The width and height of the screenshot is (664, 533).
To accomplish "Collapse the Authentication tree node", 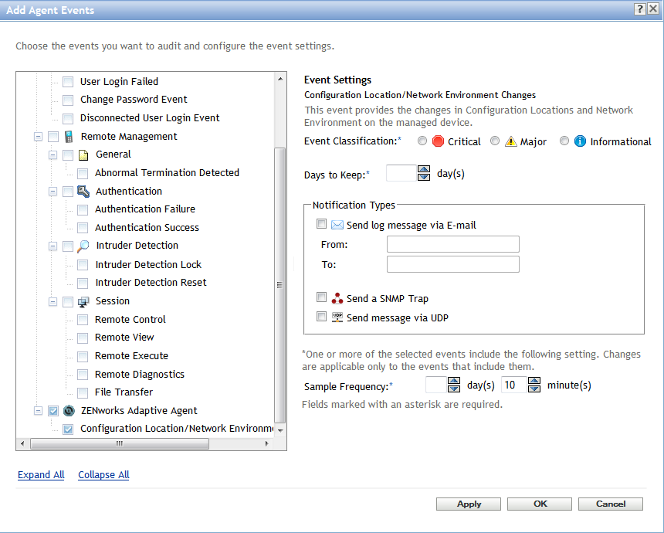I will click(x=53, y=191).
